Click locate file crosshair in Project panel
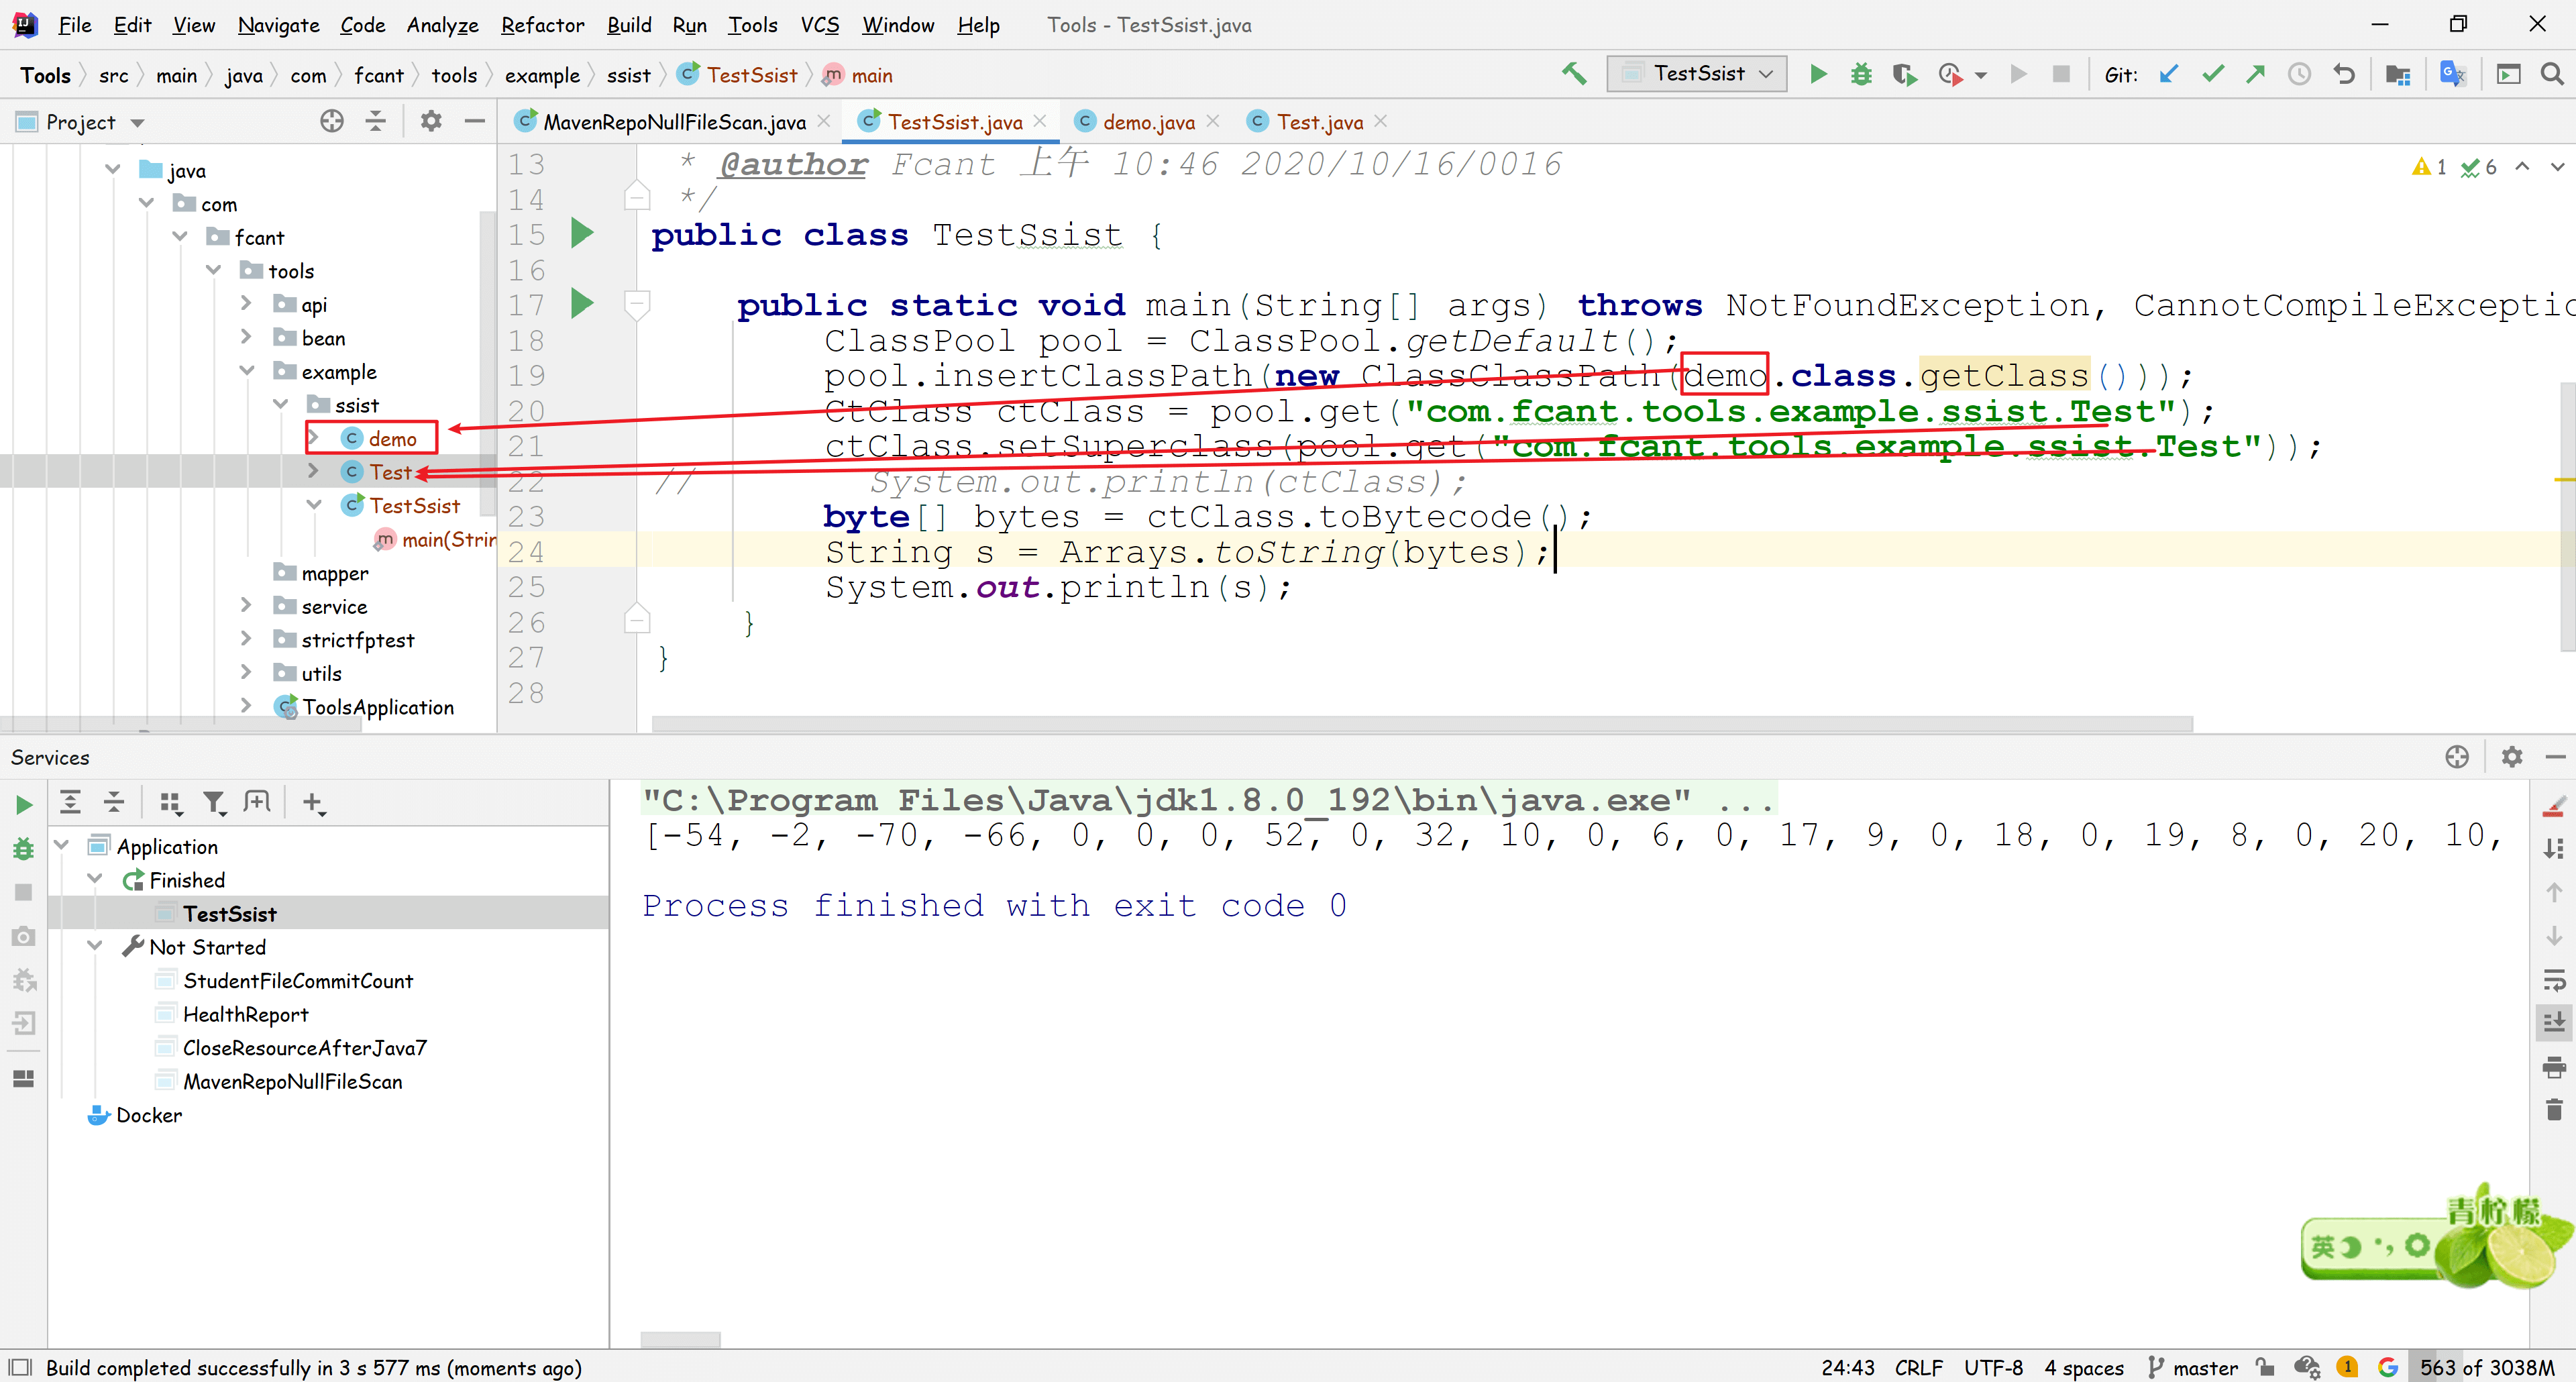 [x=331, y=122]
